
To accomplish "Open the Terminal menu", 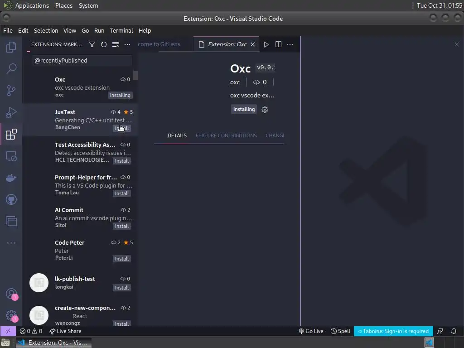I will pos(121,30).
